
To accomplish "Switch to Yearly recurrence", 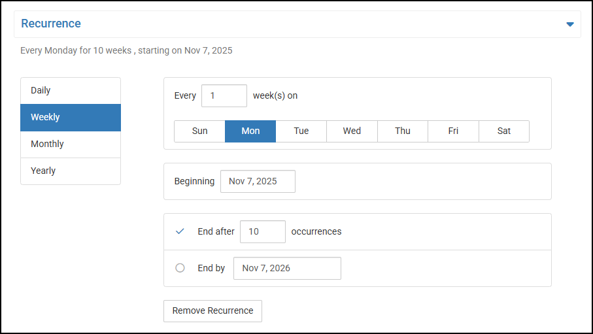I will (x=71, y=171).
